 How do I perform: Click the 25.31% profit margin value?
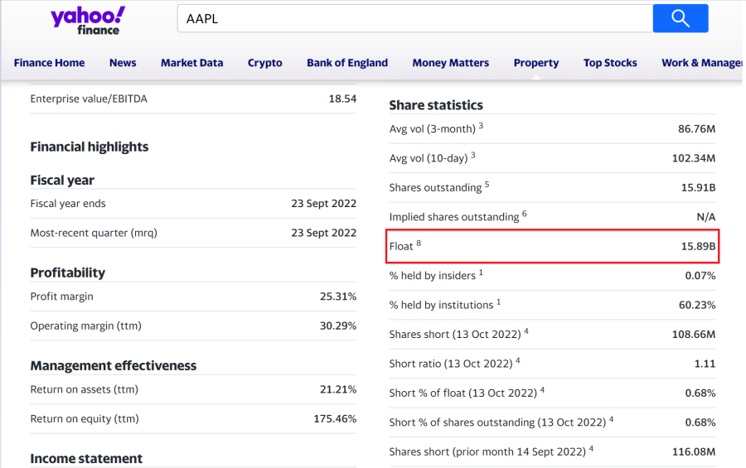tap(338, 297)
